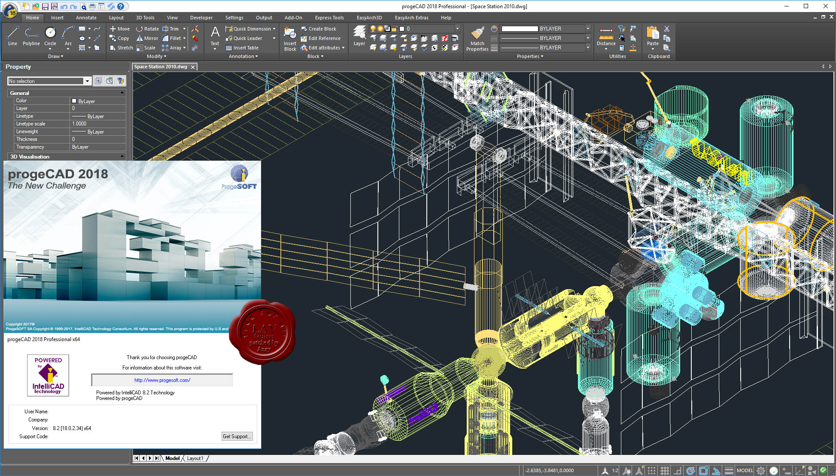This screenshot has width=836, height=476.
Task: Open the calculator icon in Utilities
Action: [x=621, y=48]
